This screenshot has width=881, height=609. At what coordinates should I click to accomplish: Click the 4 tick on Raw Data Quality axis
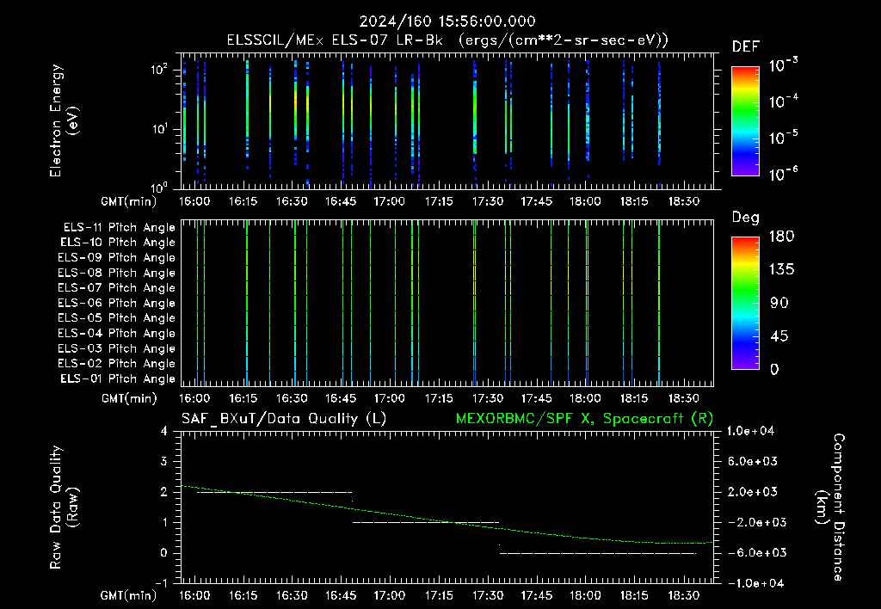(164, 431)
